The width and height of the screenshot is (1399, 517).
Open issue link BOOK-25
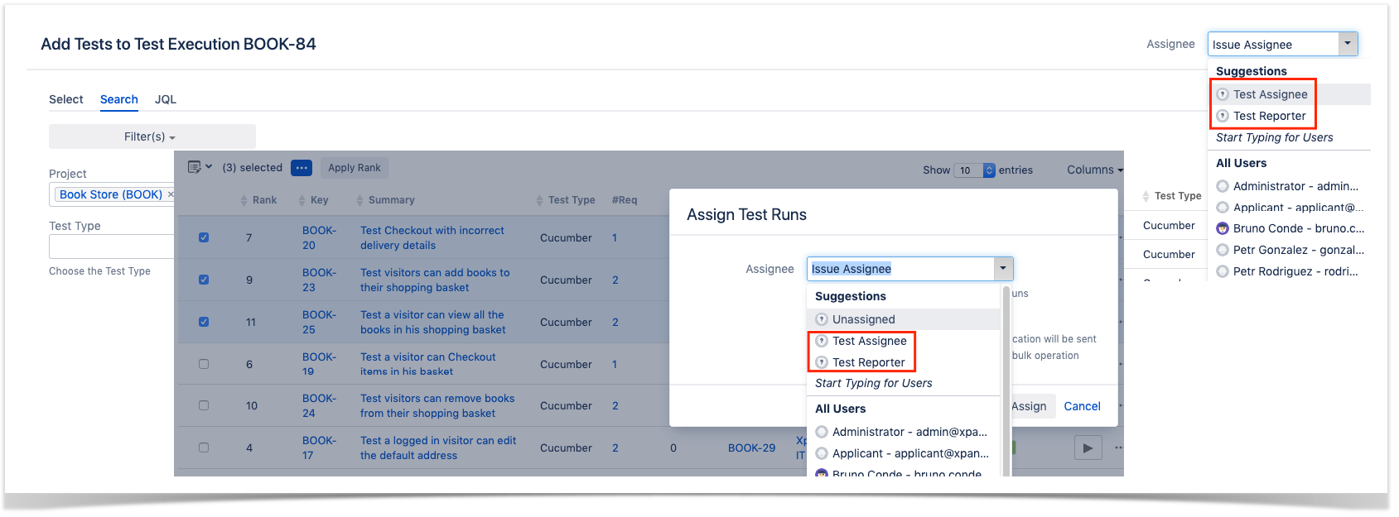pyautogui.click(x=319, y=322)
